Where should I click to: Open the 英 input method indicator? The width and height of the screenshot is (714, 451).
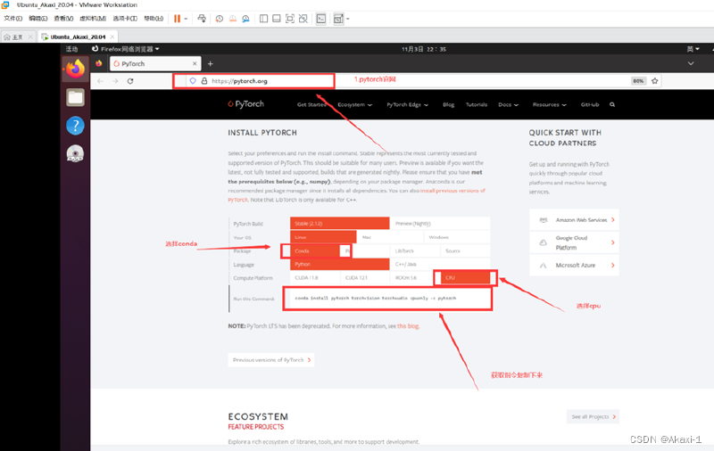tap(693, 49)
